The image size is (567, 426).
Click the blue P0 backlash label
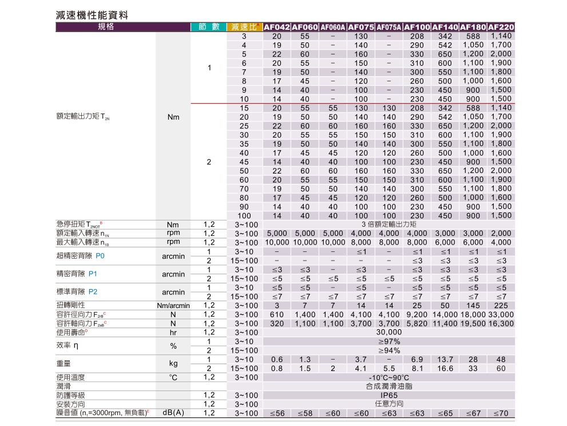100,256
